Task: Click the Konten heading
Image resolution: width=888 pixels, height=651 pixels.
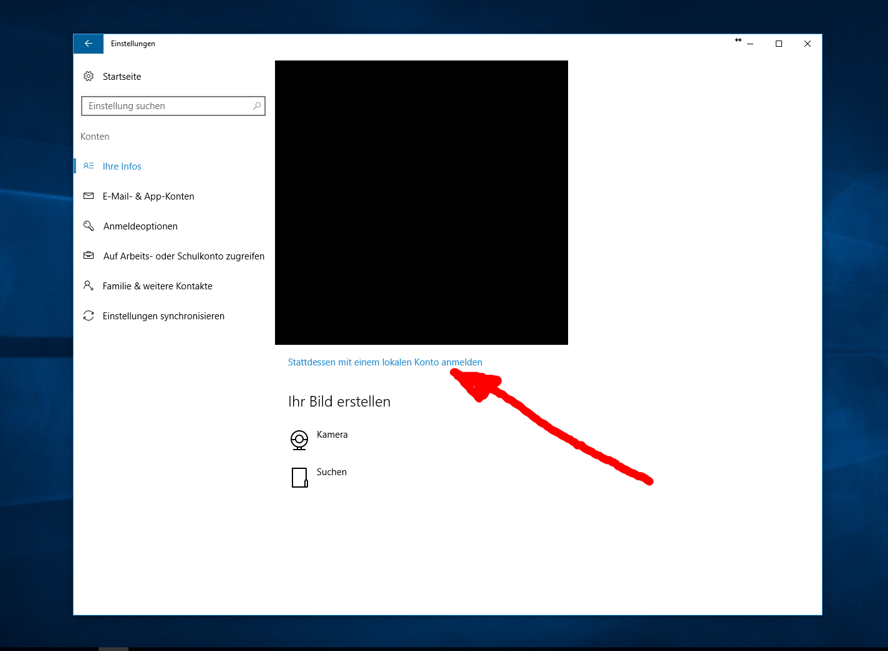Action: (95, 137)
